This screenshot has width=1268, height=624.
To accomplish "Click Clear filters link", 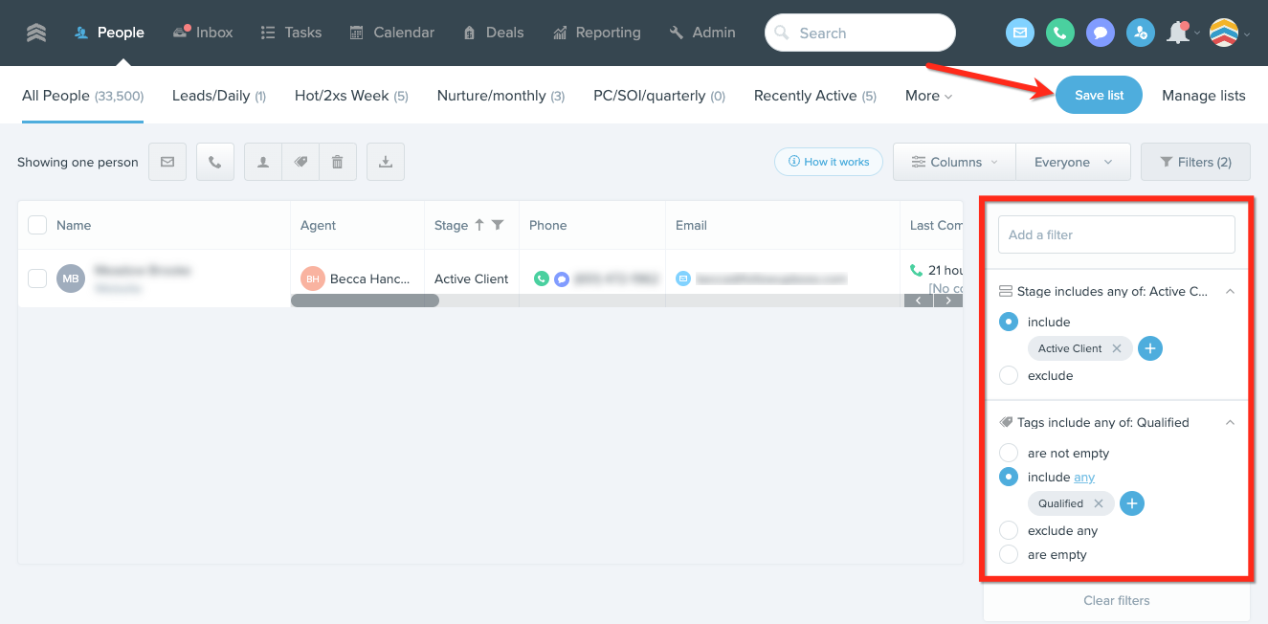I will [1116, 601].
